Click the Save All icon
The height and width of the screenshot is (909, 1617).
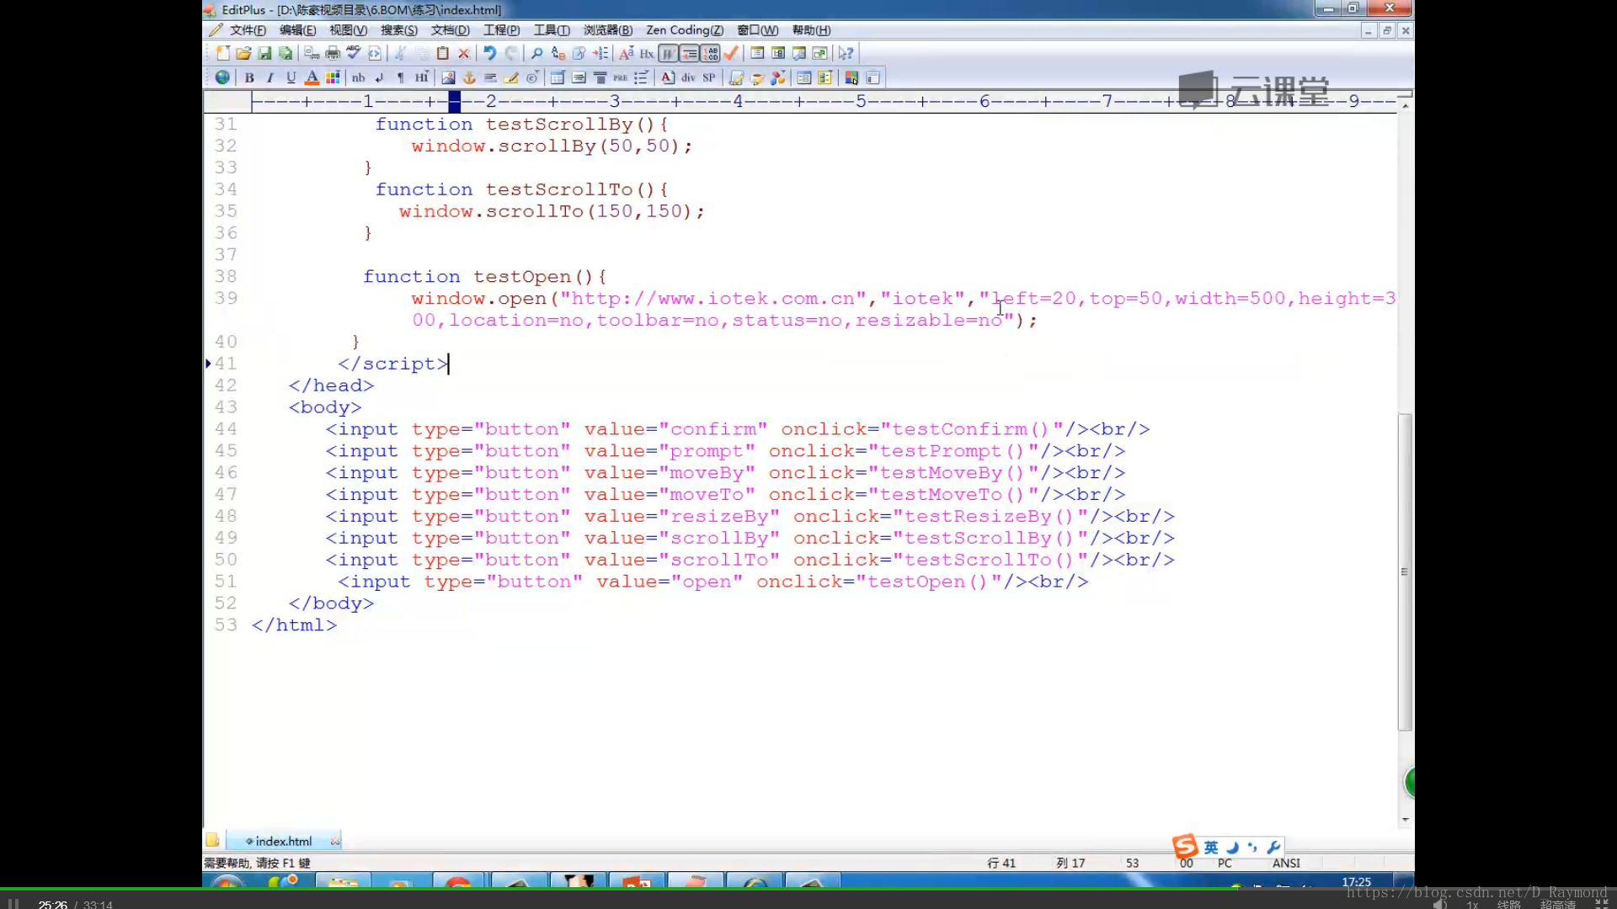pos(286,53)
